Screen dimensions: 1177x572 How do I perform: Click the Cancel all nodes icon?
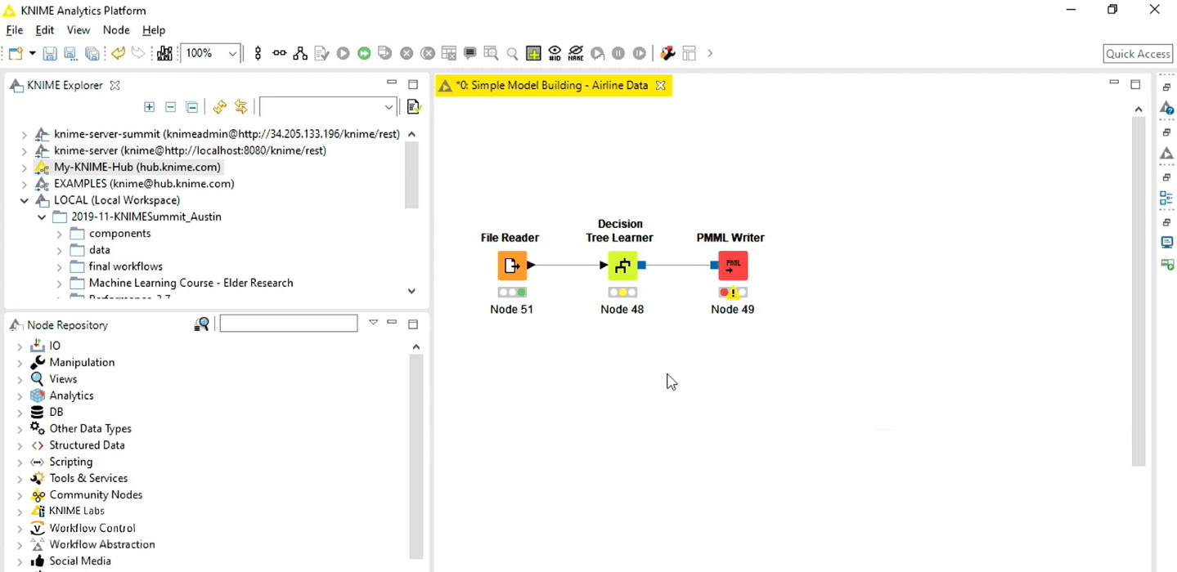pos(428,53)
